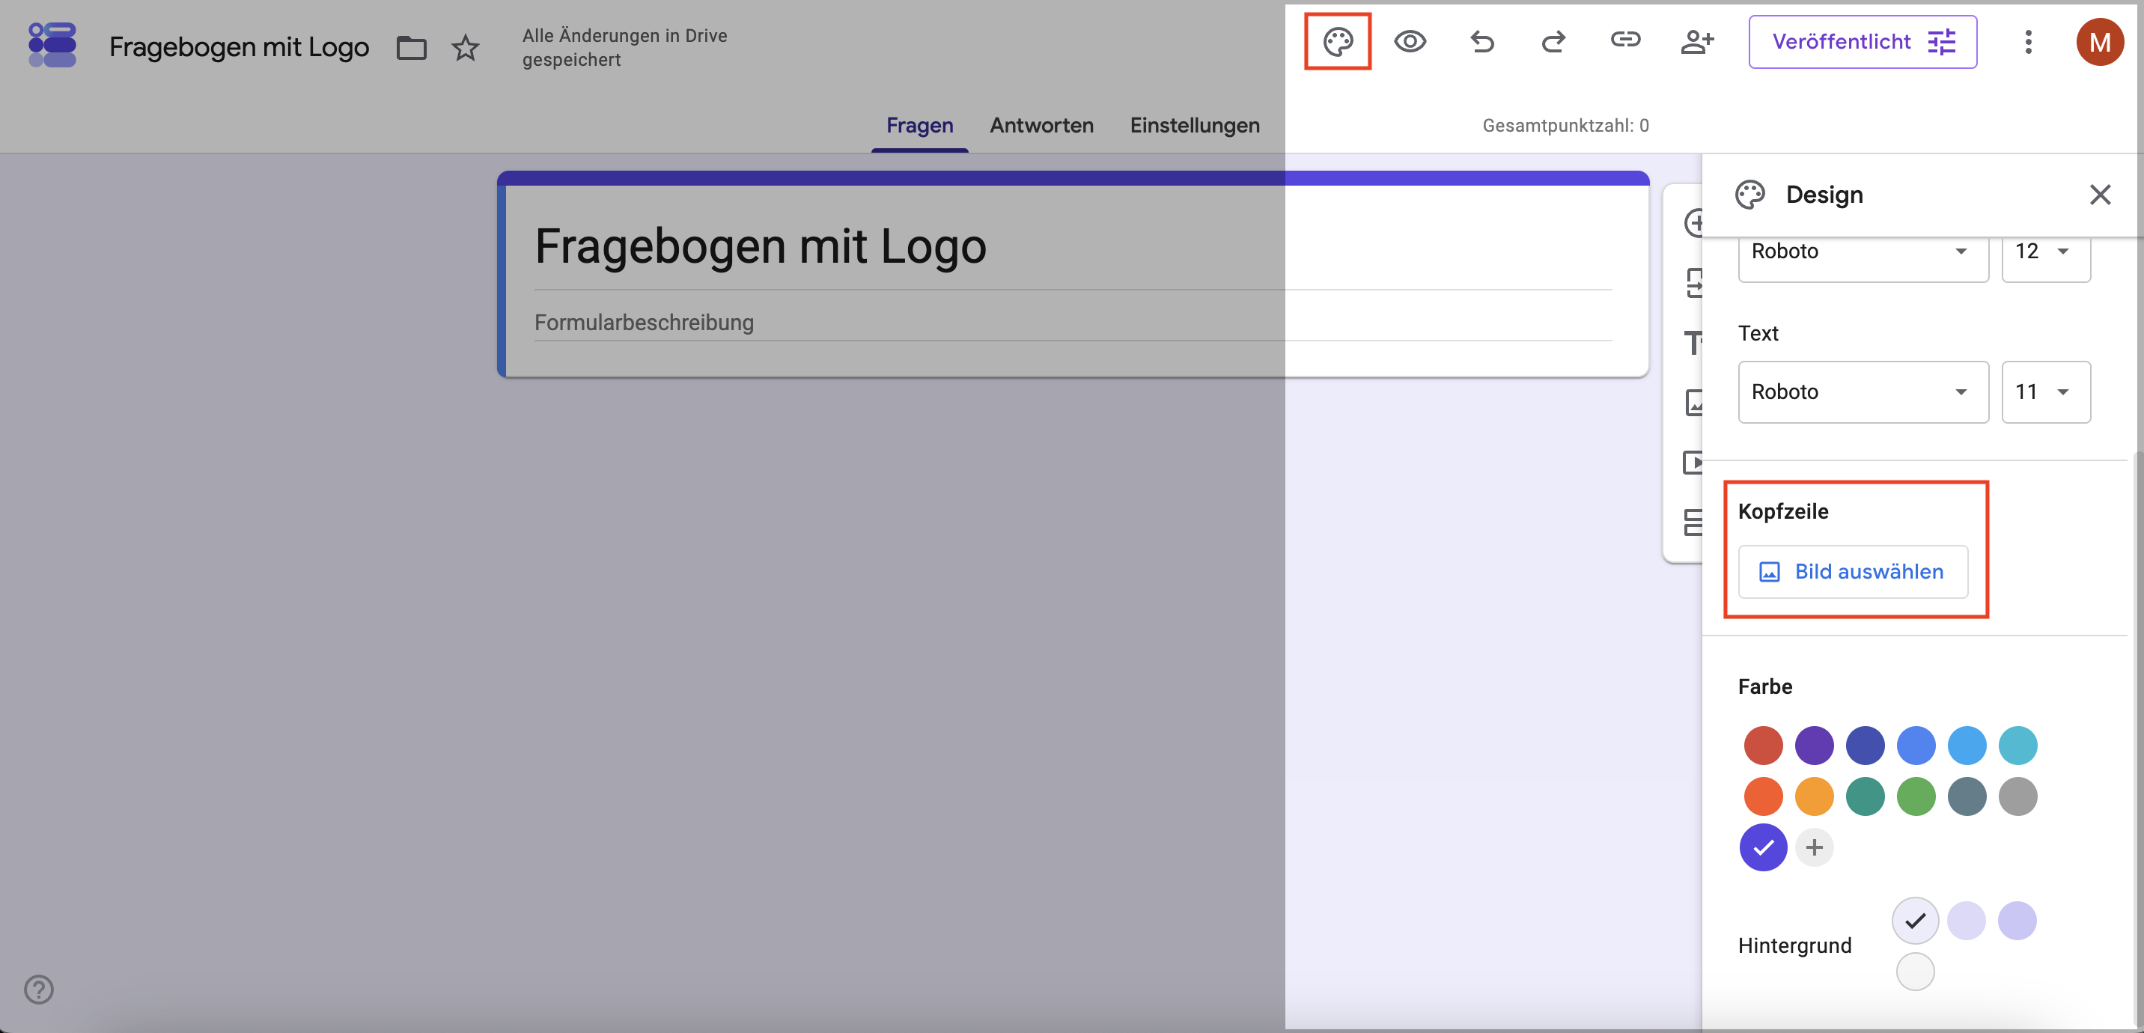Click Alle Änderungen in Drive gespeichert

tap(624, 47)
